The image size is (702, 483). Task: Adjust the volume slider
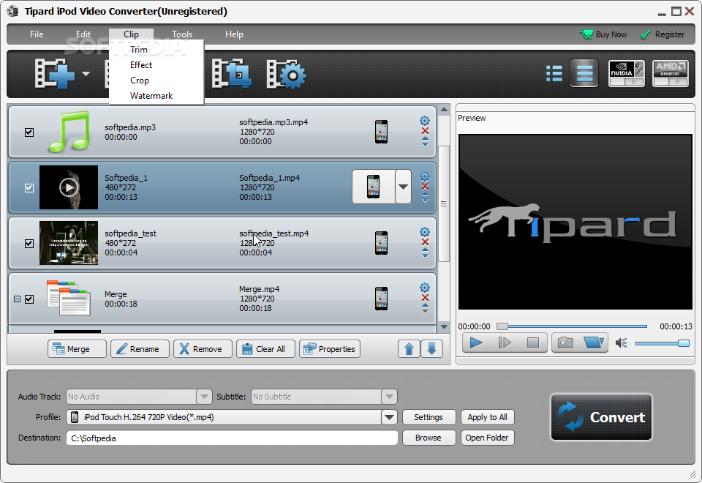(x=663, y=343)
